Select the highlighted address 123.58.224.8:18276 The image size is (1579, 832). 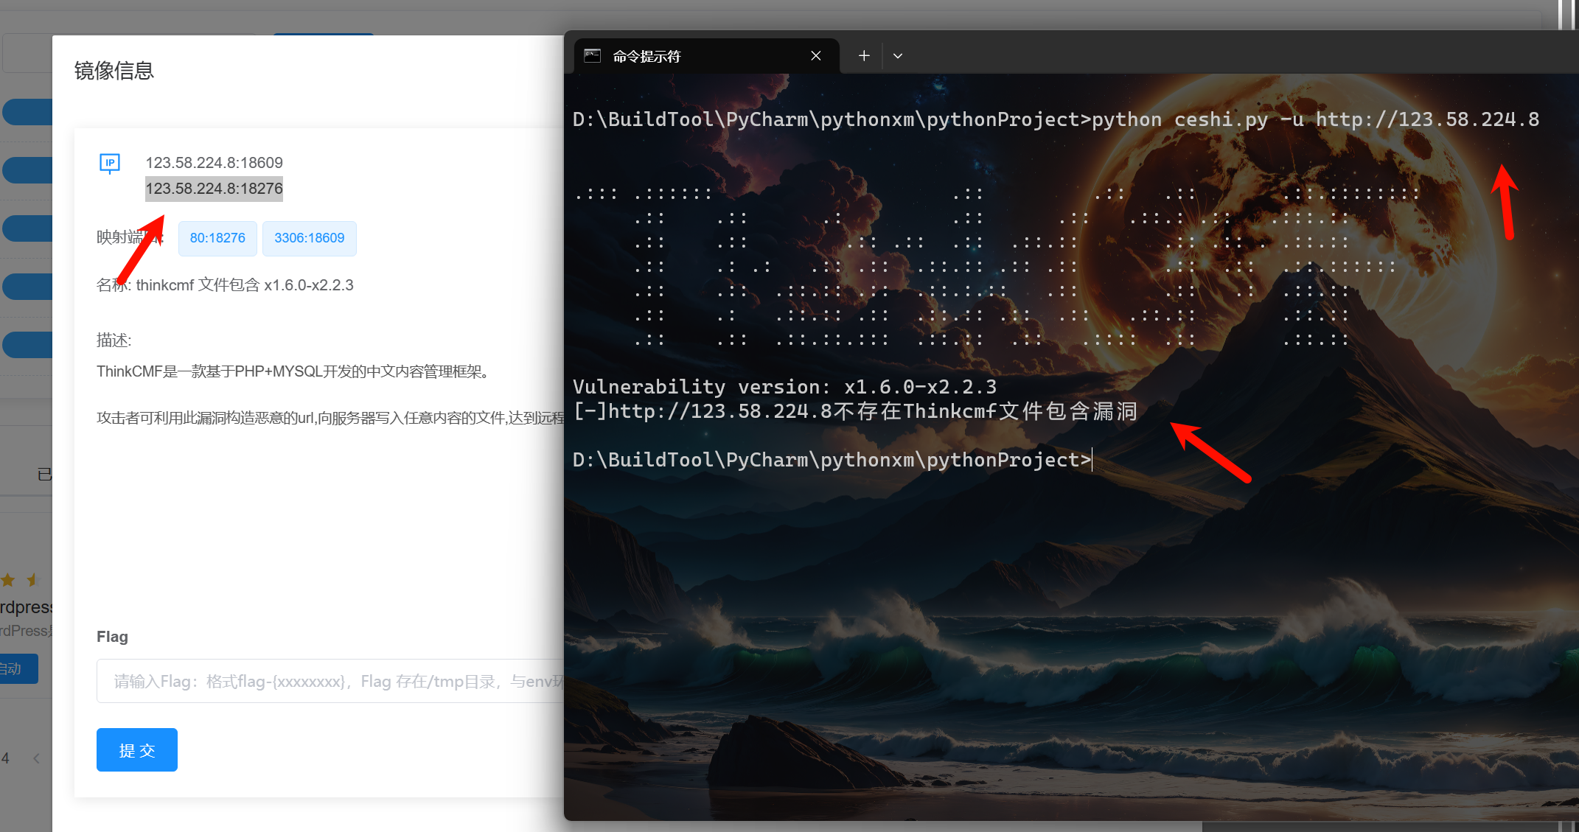click(214, 189)
